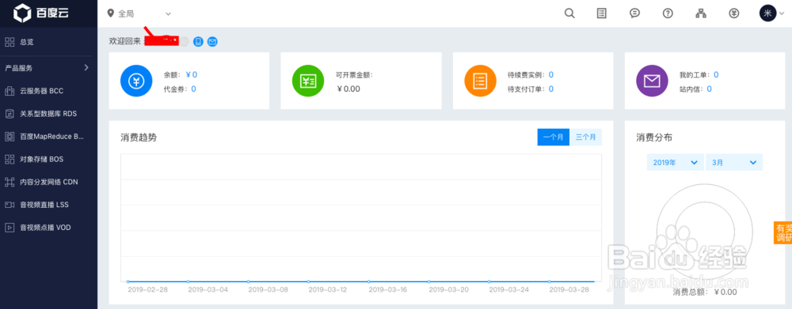Click the 内容分发网络 CDN sidebar icon
Screen dimensions: 792x309
coord(9,182)
